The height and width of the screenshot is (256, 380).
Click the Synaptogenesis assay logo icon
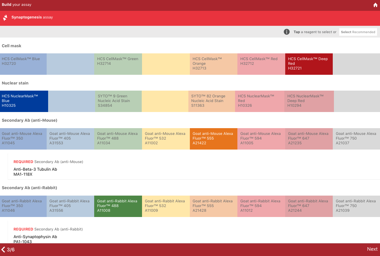coord(5,18)
